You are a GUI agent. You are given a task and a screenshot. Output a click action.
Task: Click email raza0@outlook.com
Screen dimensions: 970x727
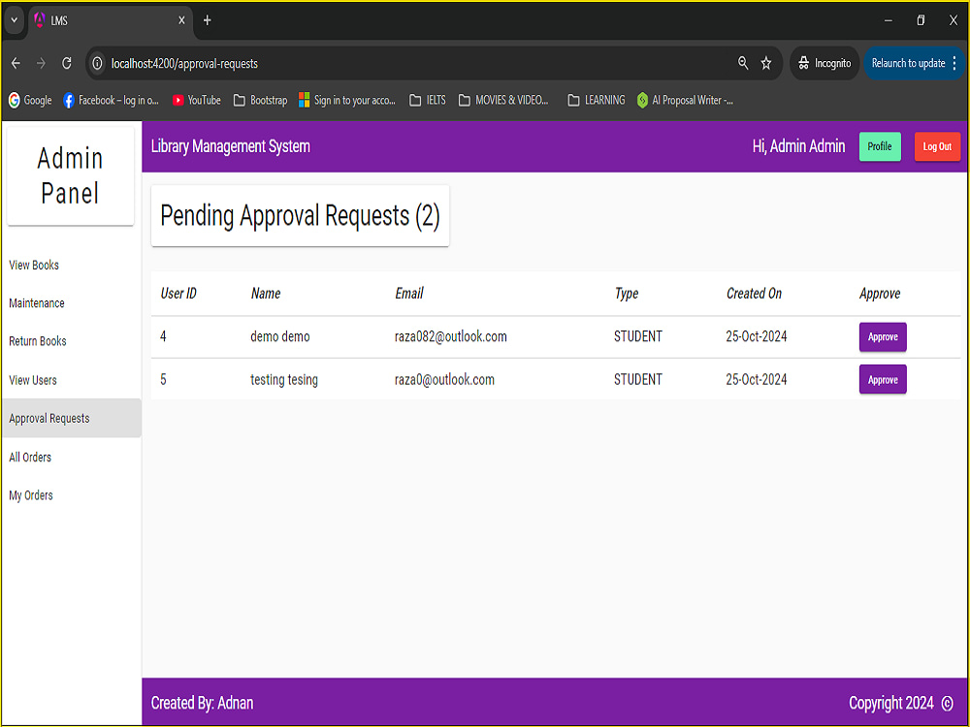pyautogui.click(x=444, y=380)
